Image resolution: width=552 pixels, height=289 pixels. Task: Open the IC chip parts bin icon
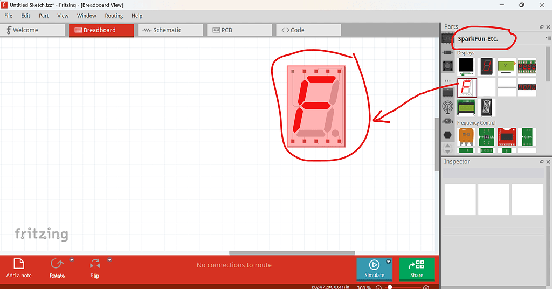point(447,38)
